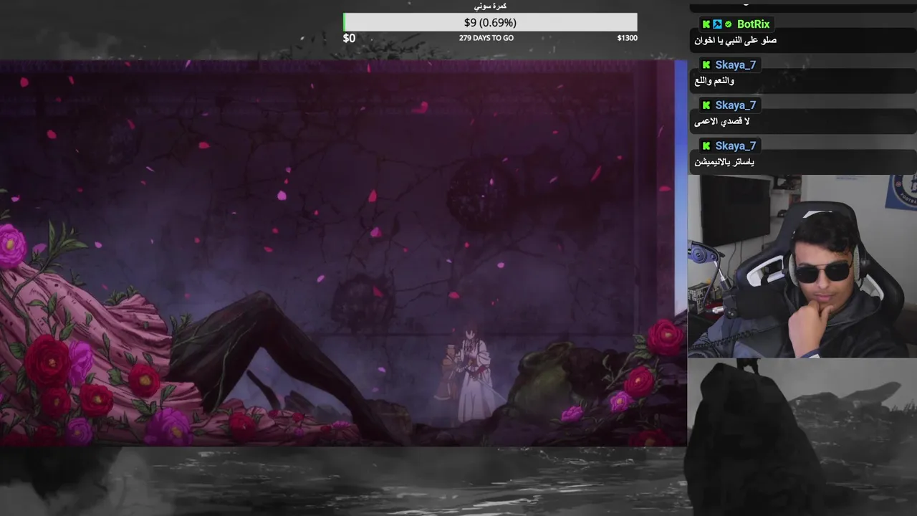Screen dimensions: 917x516
Task: Click the '$1300' goal target label
Action: click(x=627, y=38)
